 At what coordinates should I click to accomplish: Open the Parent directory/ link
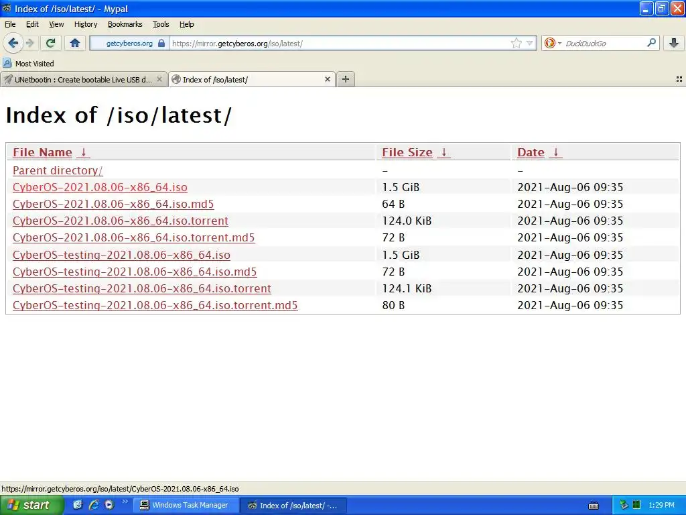(x=58, y=170)
